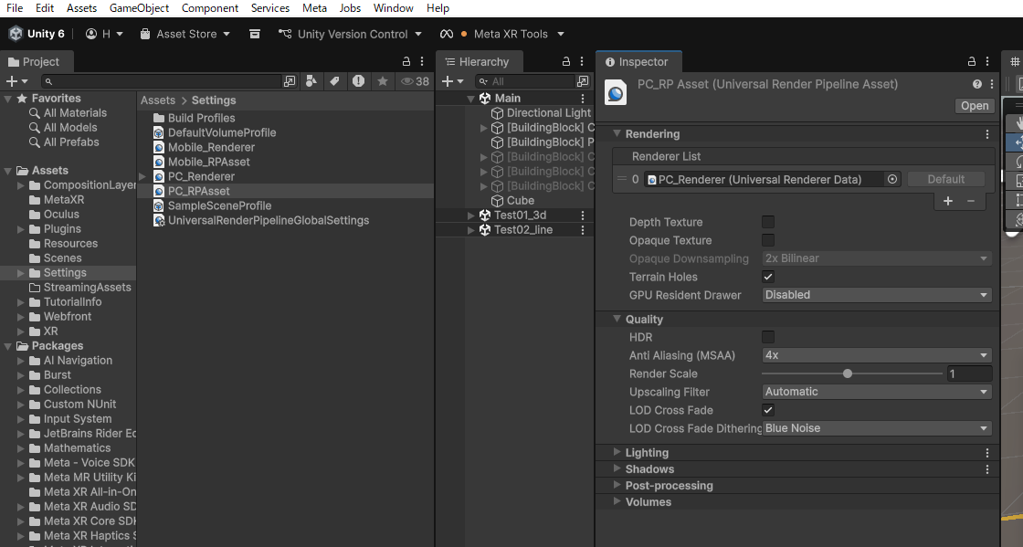Enable the Depth Texture checkbox
The width and height of the screenshot is (1023, 547).
768,222
